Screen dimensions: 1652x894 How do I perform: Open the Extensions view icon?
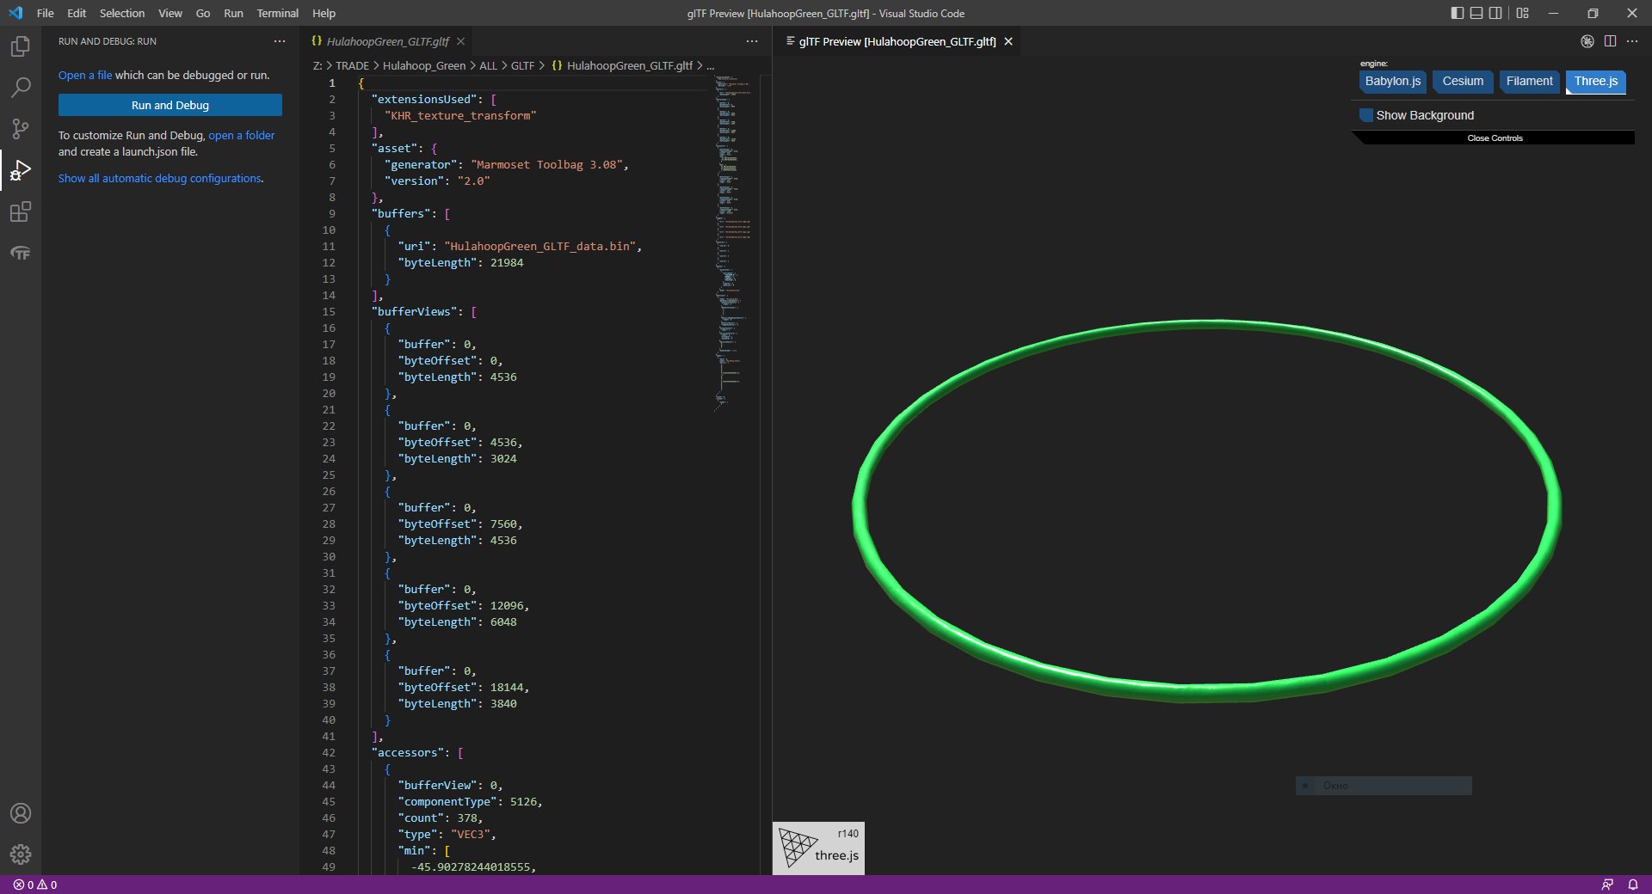coord(20,211)
